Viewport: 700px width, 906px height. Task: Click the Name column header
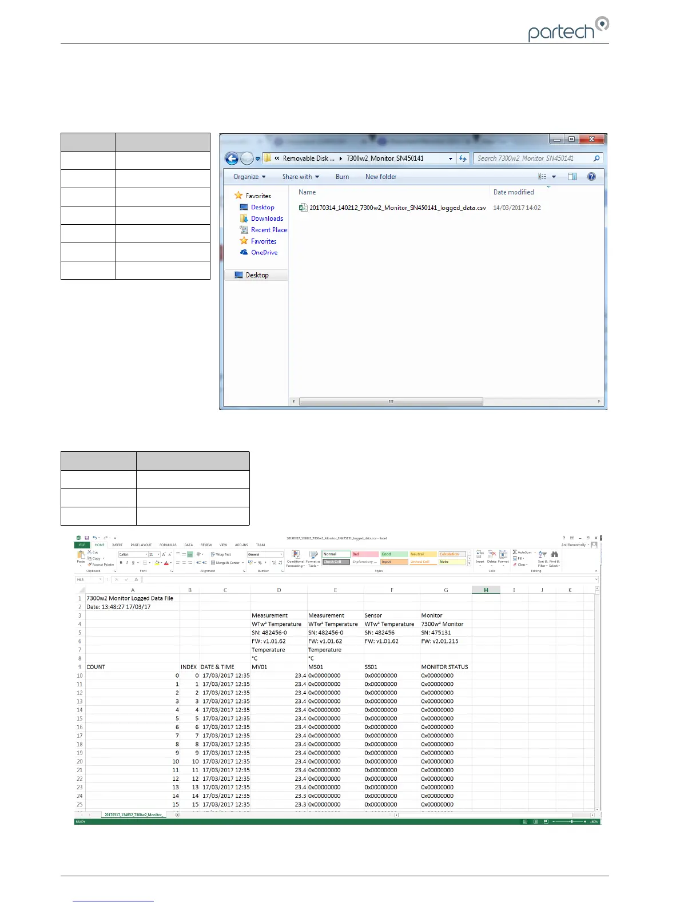[x=307, y=192]
